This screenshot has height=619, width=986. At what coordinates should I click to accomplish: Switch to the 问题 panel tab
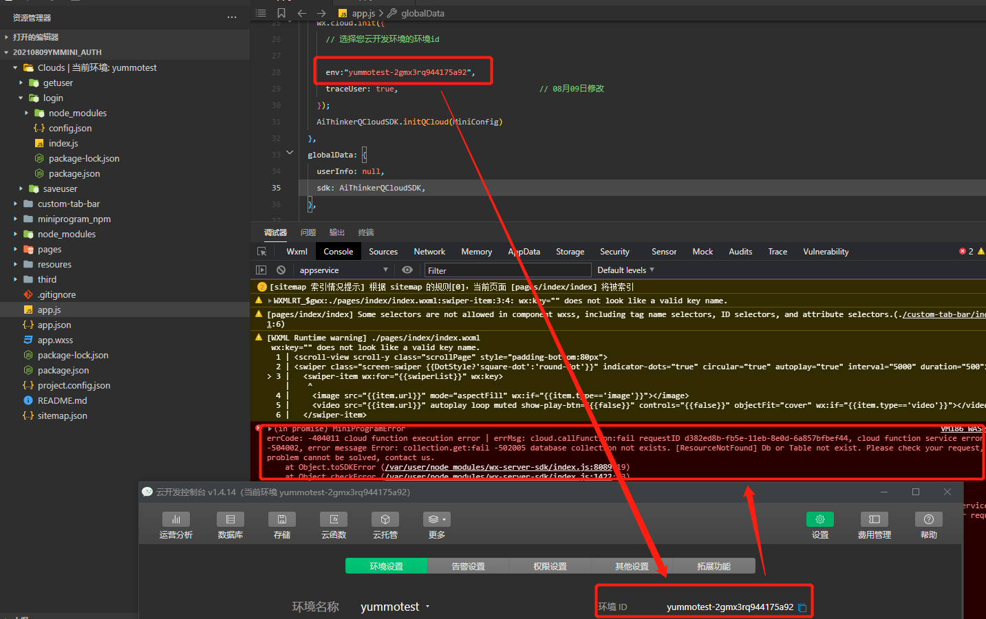308,232
